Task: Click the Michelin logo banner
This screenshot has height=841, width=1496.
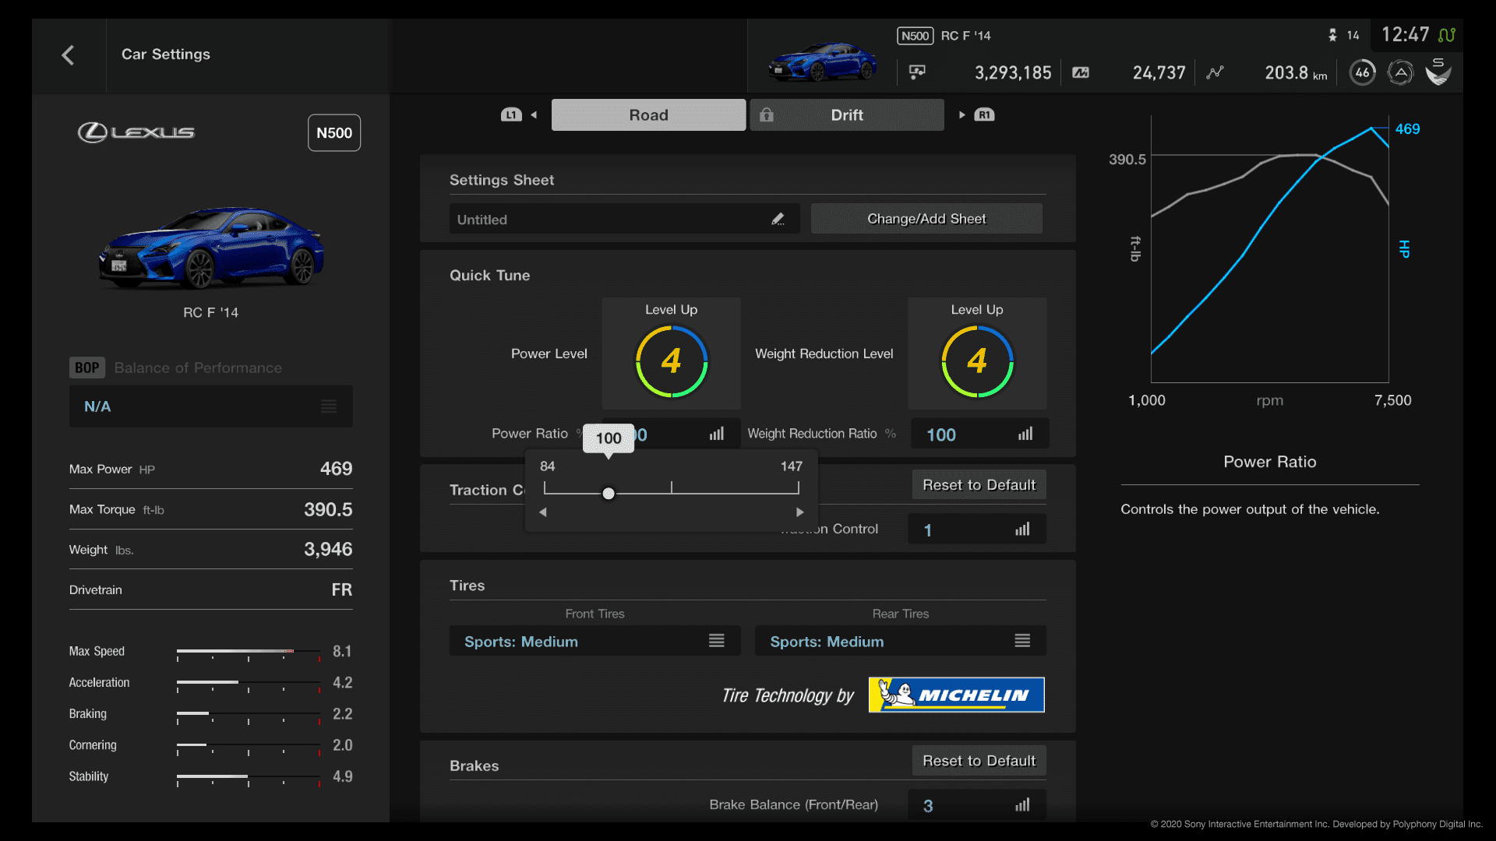Action: pyautogui.click(x=957, y=695)
